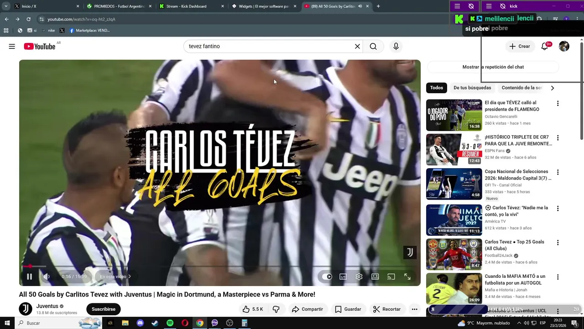This screenshot has height=329, width=584.
Task: Mute the YouTube tab audio icon
Action: [360, 6]
